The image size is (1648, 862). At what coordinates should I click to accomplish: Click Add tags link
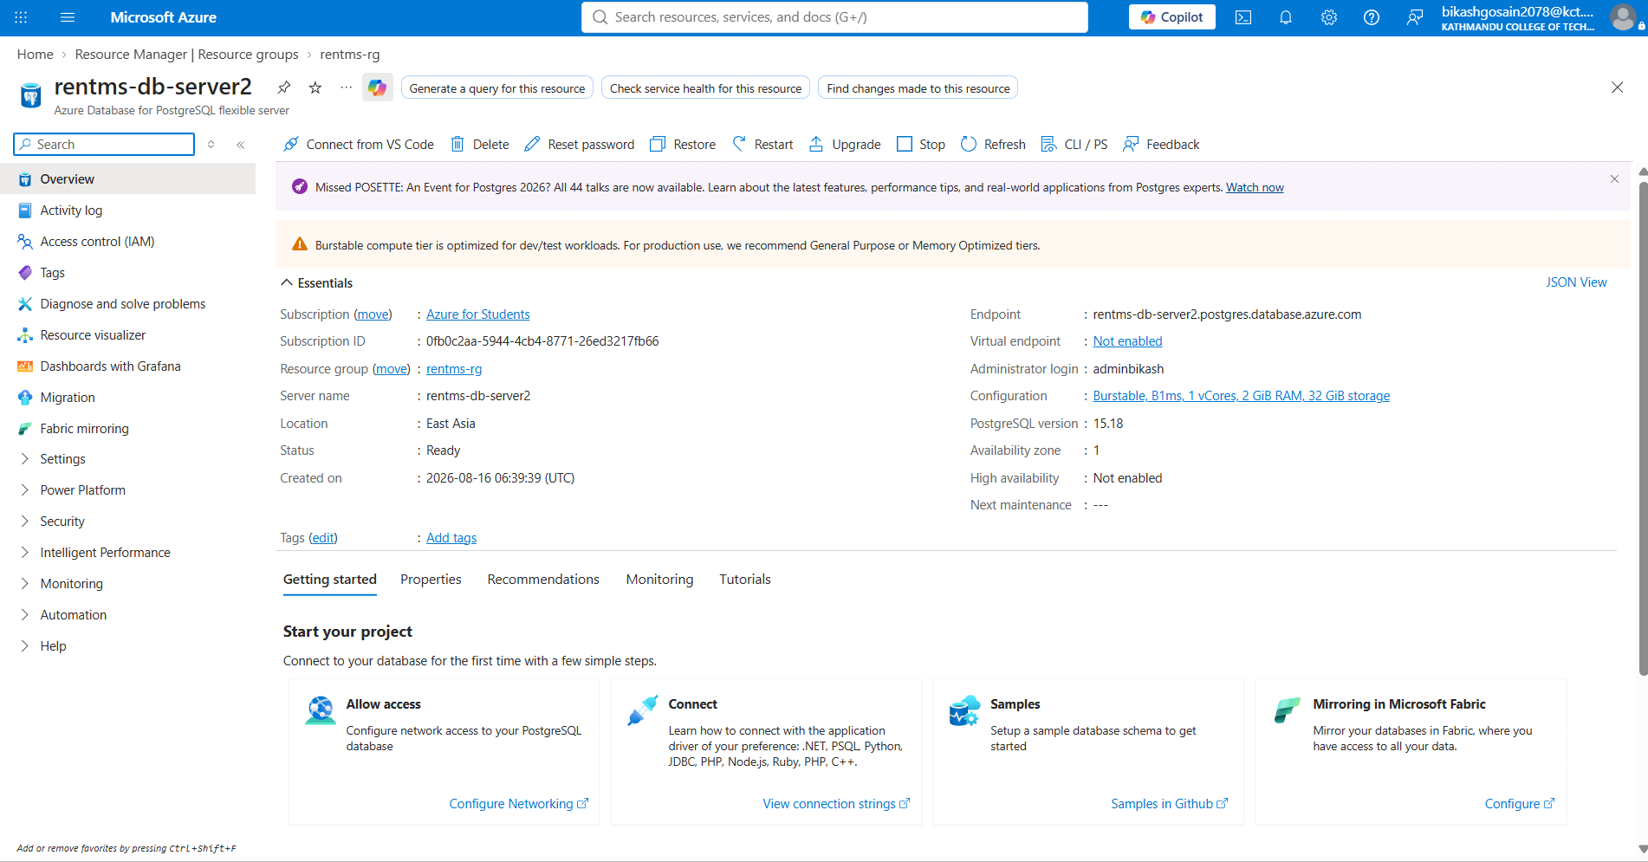(451, 538)
